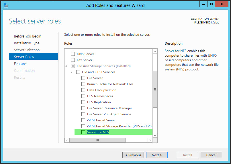
Task: Click the horizontal scroll left arrow
Action: (67, 140)
